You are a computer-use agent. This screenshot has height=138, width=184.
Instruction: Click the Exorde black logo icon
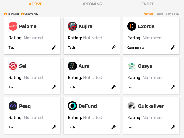[x=132, y=26]
